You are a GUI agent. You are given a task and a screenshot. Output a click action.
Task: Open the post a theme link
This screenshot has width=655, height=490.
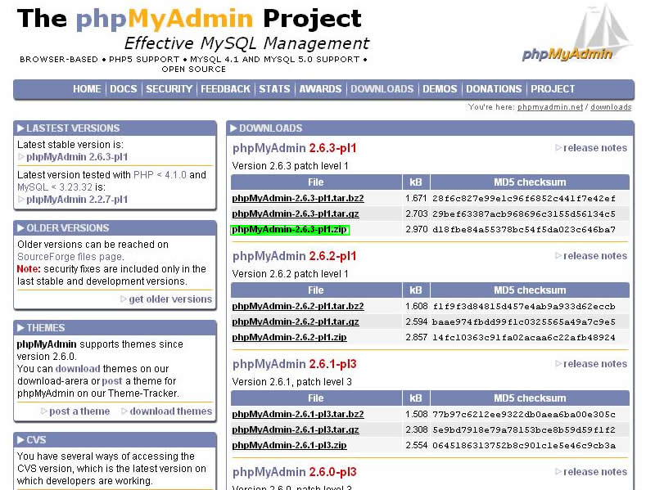click(x=79, y=411)
